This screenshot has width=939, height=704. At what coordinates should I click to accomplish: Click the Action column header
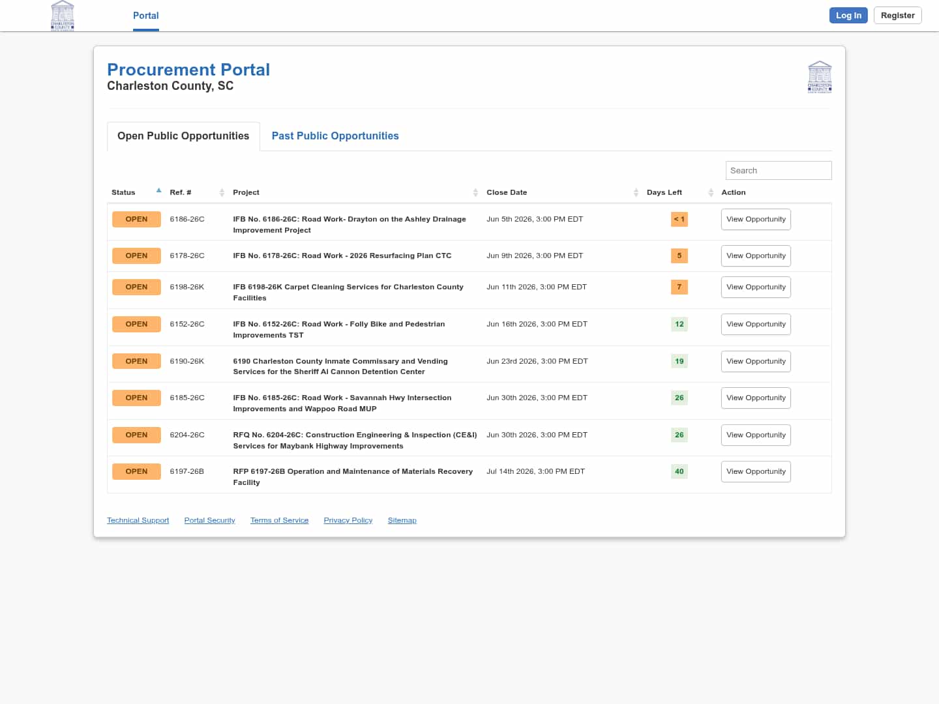[734, 192]
